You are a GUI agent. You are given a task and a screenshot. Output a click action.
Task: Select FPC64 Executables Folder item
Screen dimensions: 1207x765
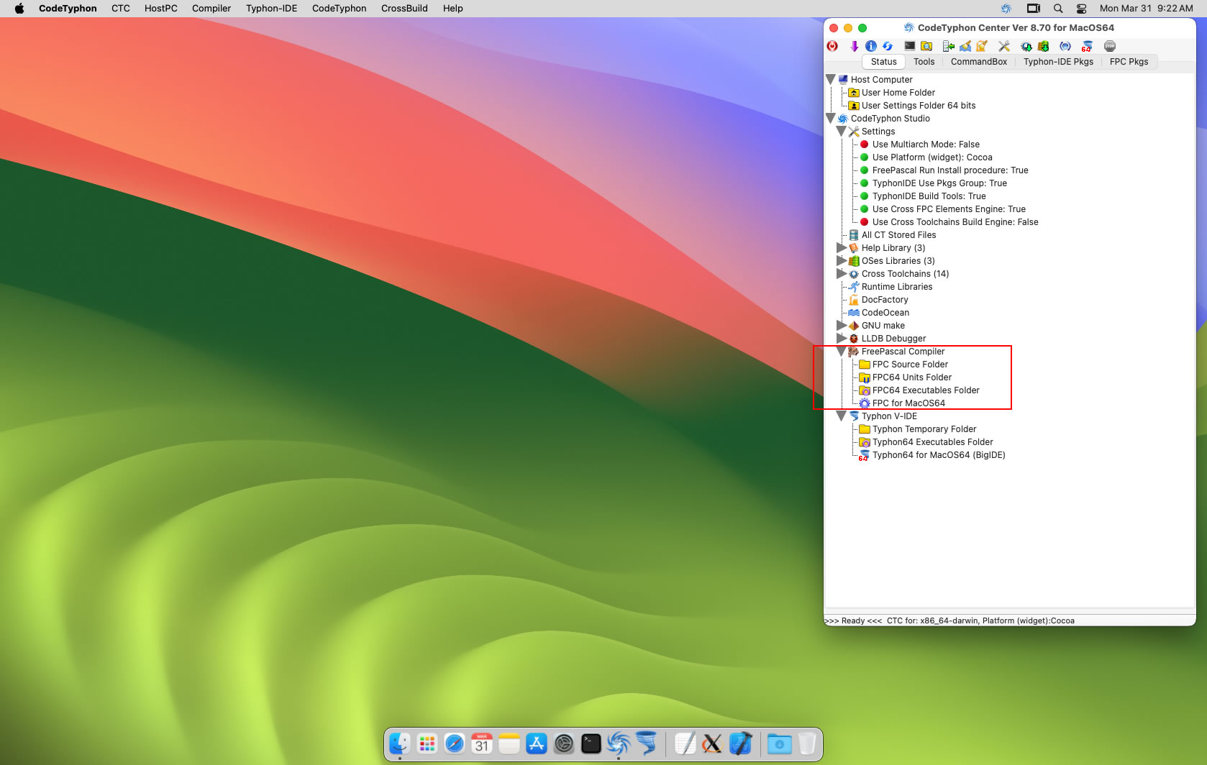pyautogui.click(x=926, y=390)
